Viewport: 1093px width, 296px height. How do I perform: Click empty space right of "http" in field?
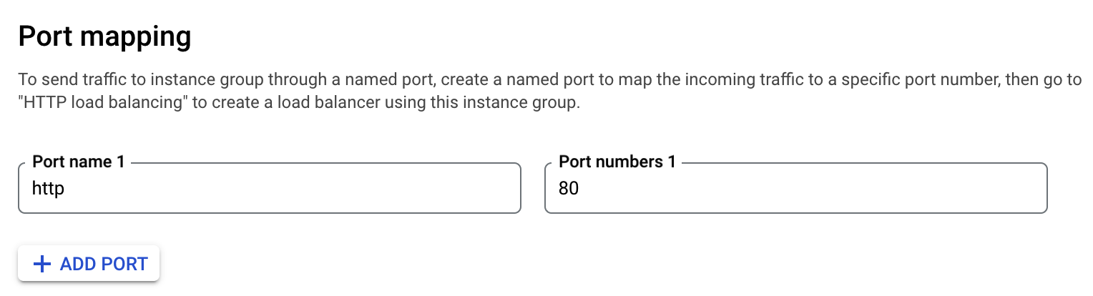286,189
